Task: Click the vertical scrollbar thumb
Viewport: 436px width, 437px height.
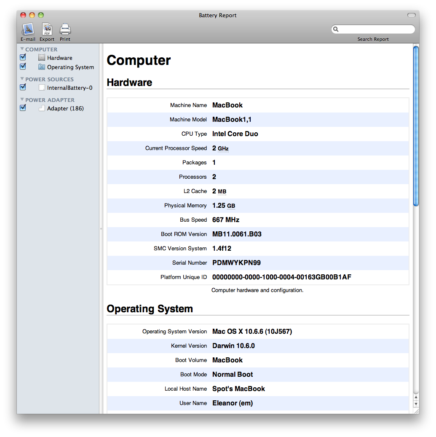Action: coord(416,126)
